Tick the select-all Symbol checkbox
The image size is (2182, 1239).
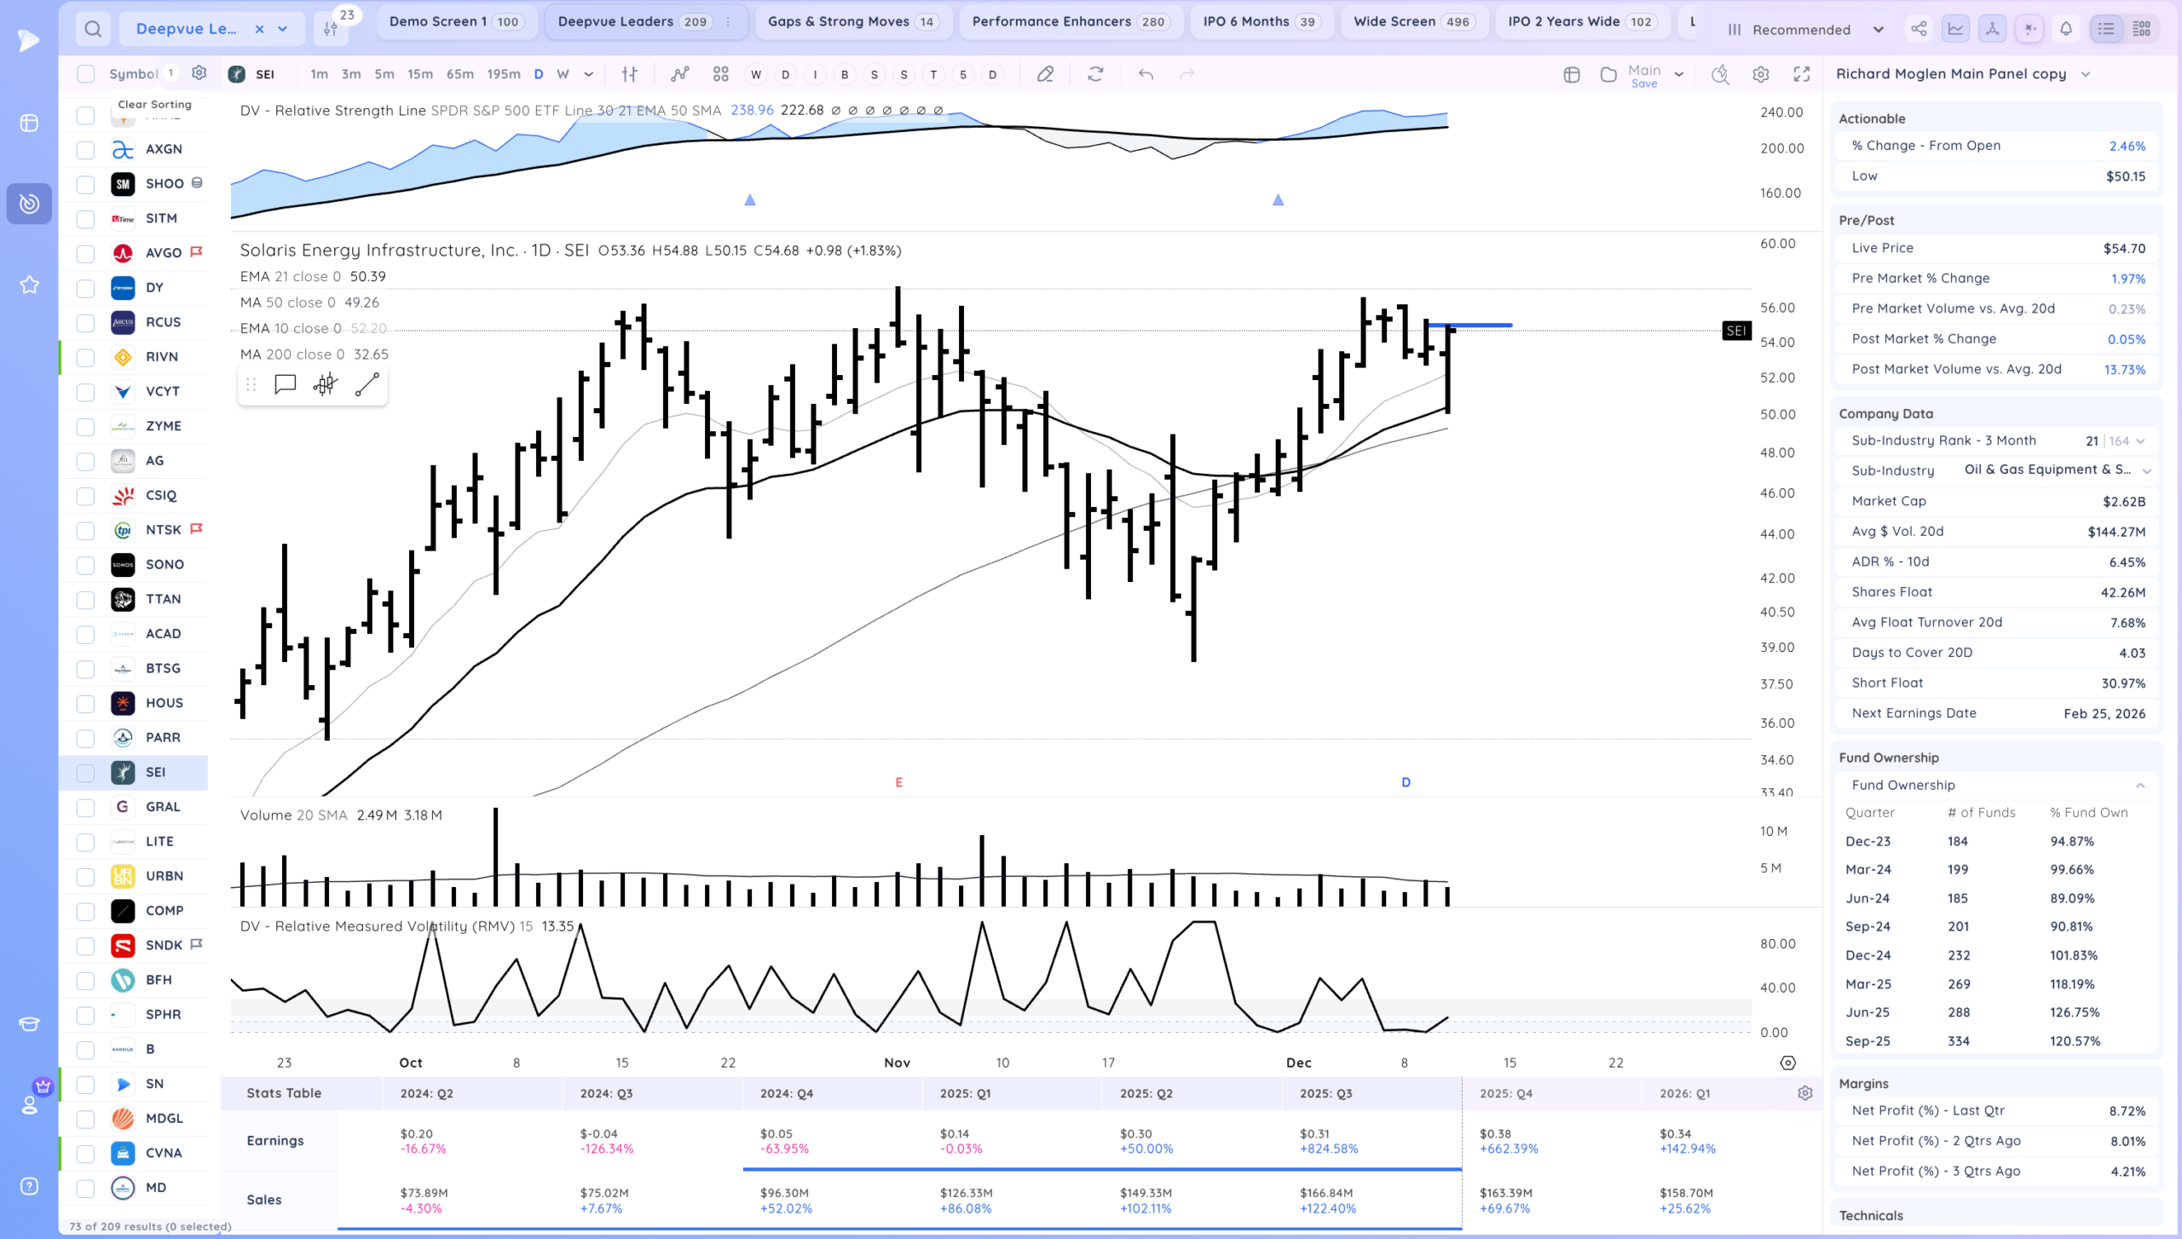[x=85, y=74]
